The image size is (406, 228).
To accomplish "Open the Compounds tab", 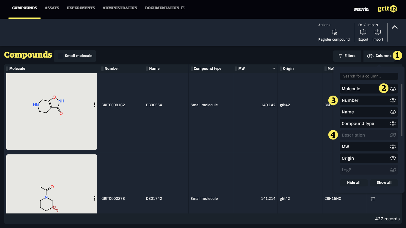I will [24, 8].
